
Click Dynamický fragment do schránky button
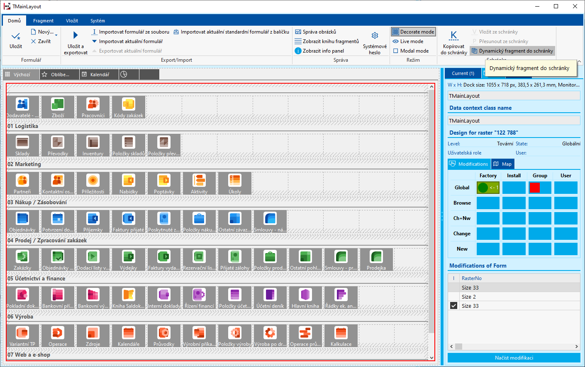(x=512, y=51)
